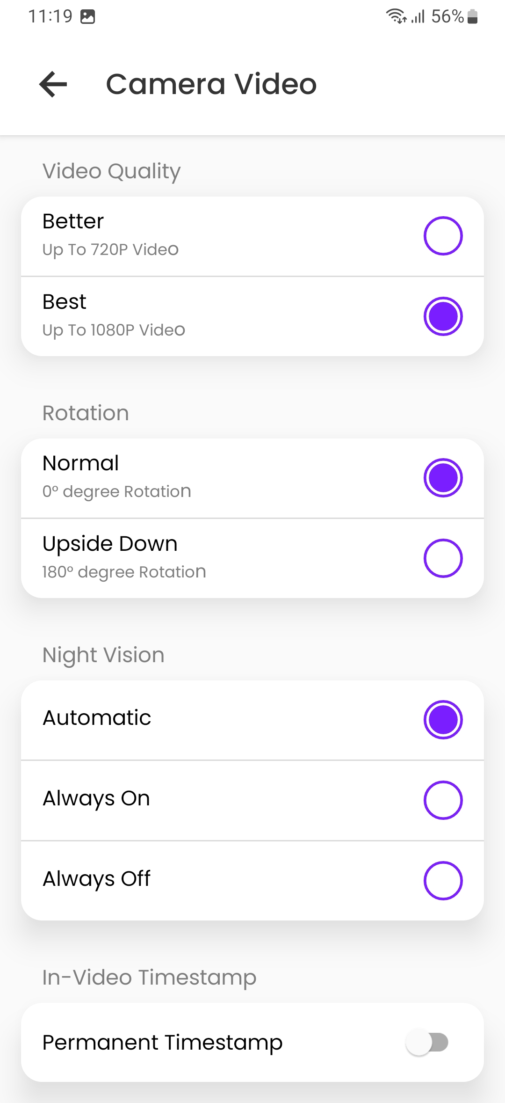Viewport: 505px width, 1103px height.
Task: Choose the Upside Down radio button
Action: pyautogui.click(x=443, y=558)
